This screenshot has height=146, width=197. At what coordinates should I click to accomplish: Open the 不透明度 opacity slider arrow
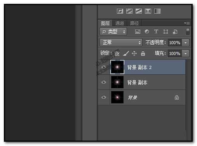tap(186, 43)
